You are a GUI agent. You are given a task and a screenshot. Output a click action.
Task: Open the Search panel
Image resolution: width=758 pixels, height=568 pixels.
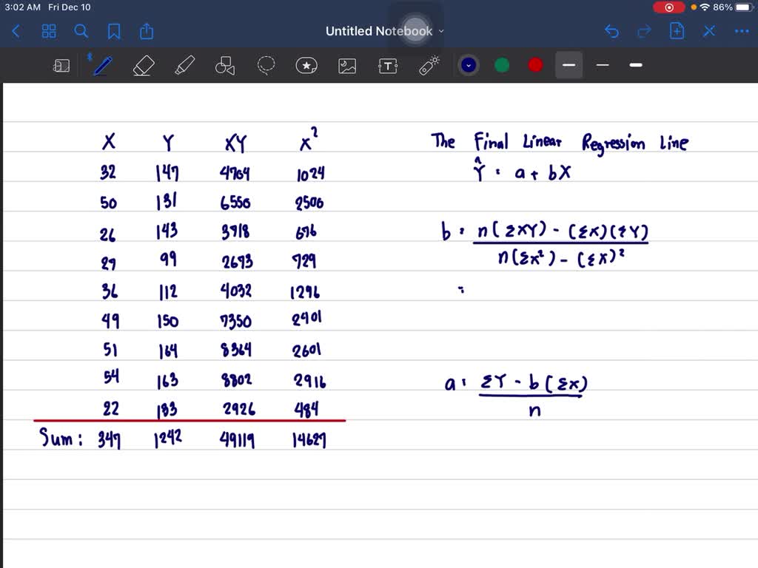pyautogui.click(x=81, y=31)
